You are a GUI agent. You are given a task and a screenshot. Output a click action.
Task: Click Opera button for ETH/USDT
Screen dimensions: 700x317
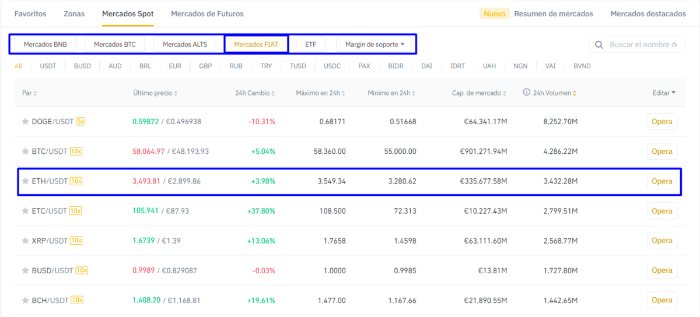click(x=662, y=181)
